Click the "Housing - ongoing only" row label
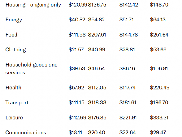Image resolution: width=182 pixels, height=137 pixels. [x=33, y=5]
